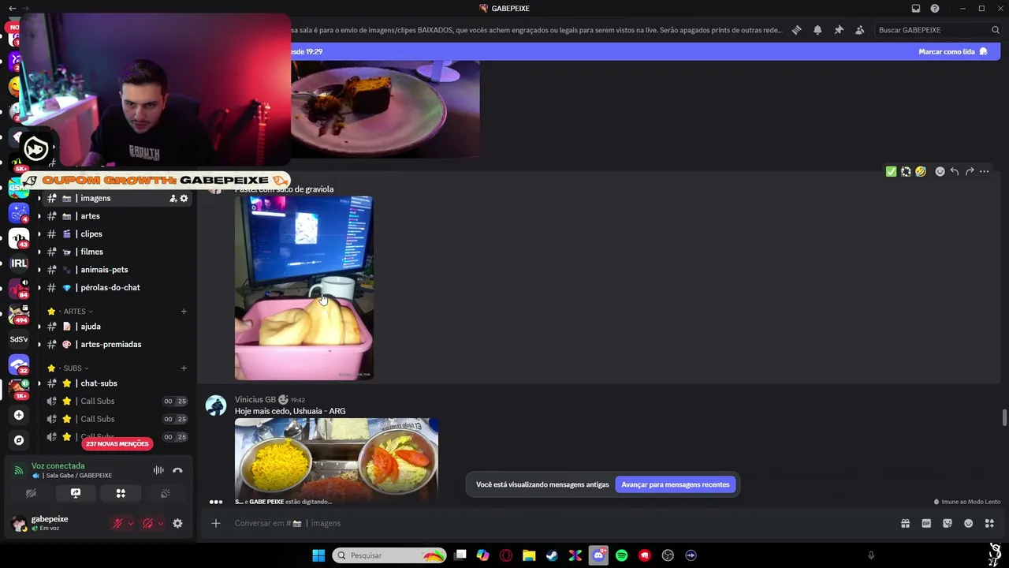Click Avançar para mensagens recentes
This screenshot has width=1009, height=568.
click(x=676, y=484)
